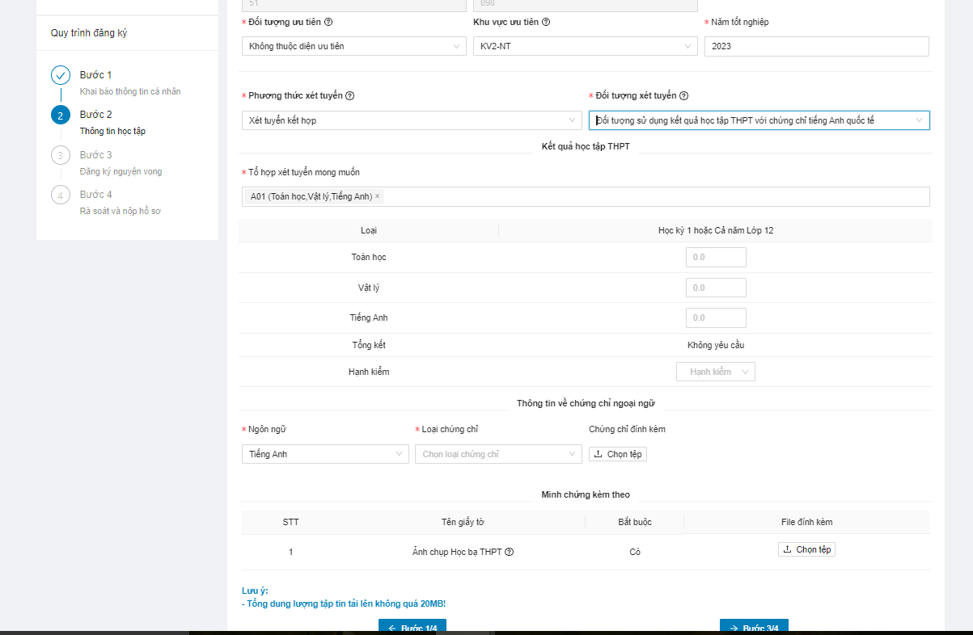Open the Tiếng Anh language dropdown
The image size is (973, 635).
point(324,454)
